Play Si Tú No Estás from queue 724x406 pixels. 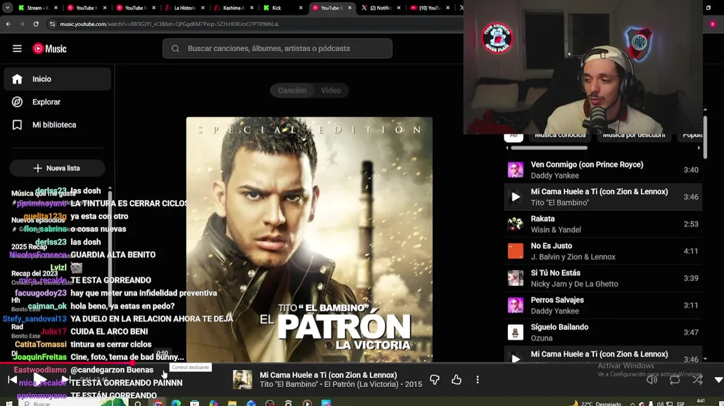603,278
